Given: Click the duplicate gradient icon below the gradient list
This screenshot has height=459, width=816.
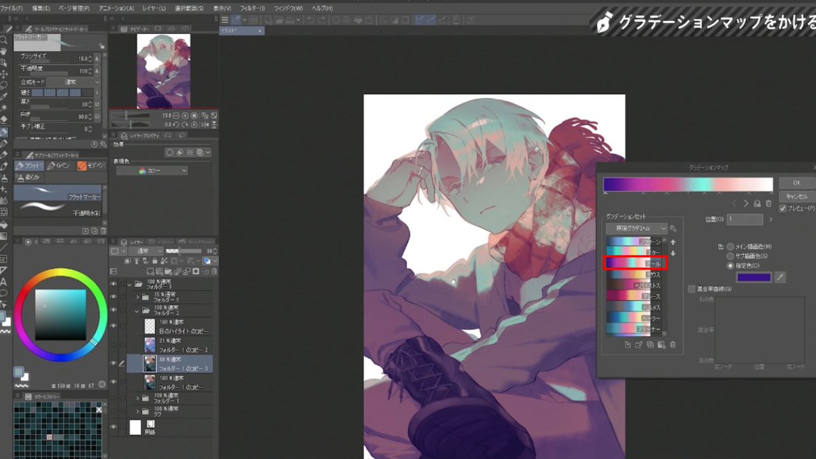Looking at the screenshot, I should click(x=650, y=345).
